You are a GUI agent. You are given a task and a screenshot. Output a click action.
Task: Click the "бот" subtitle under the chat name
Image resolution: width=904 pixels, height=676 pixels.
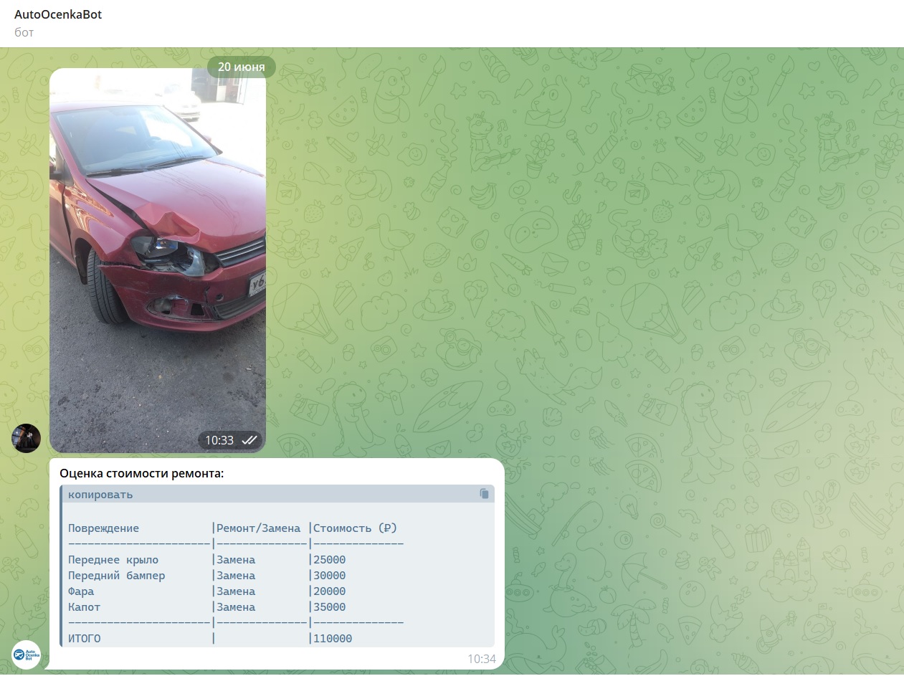point(24,32)
